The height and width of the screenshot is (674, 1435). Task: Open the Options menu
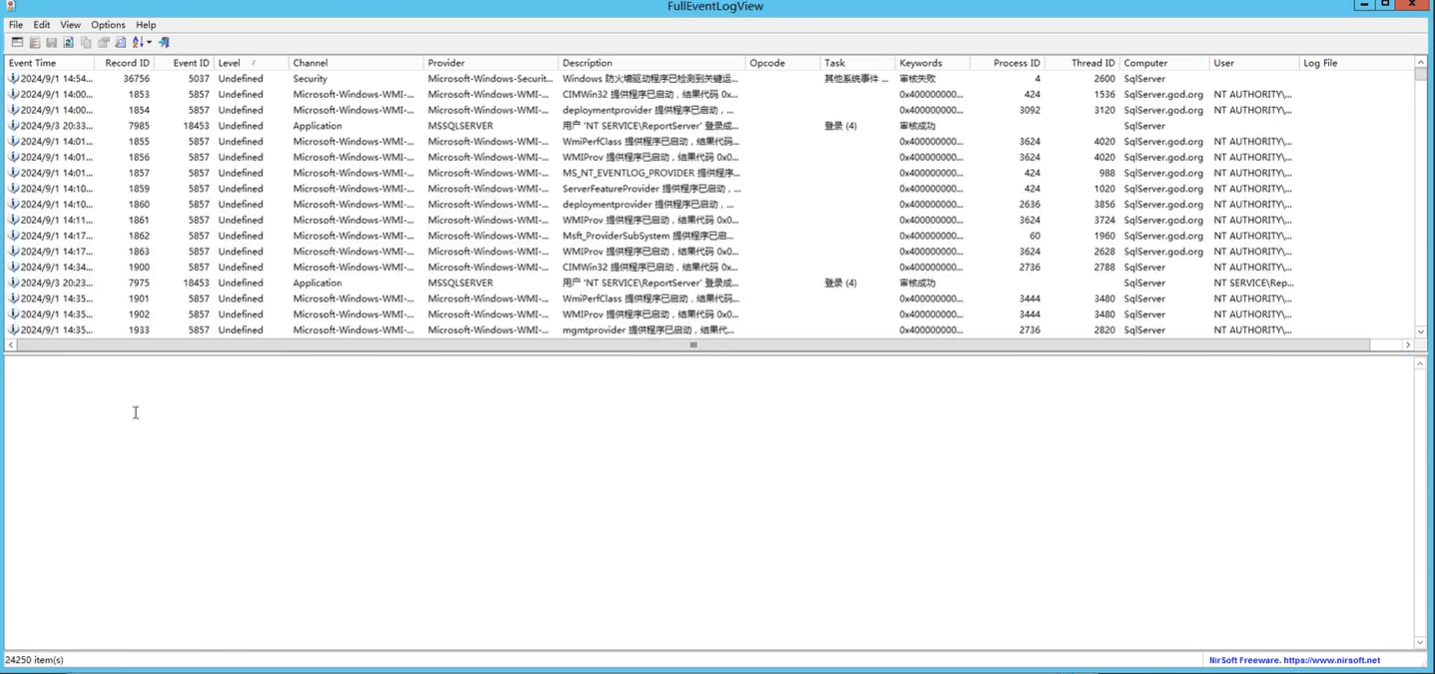click(x=108, y=25)
